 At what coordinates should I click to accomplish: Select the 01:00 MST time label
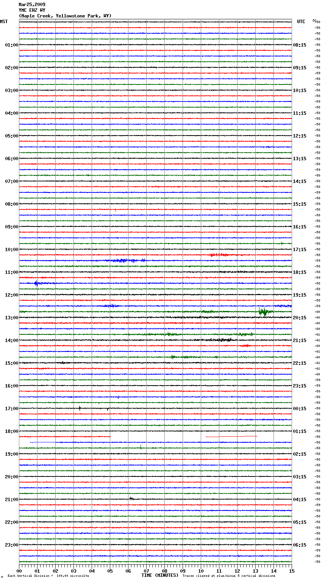point(12,45)
